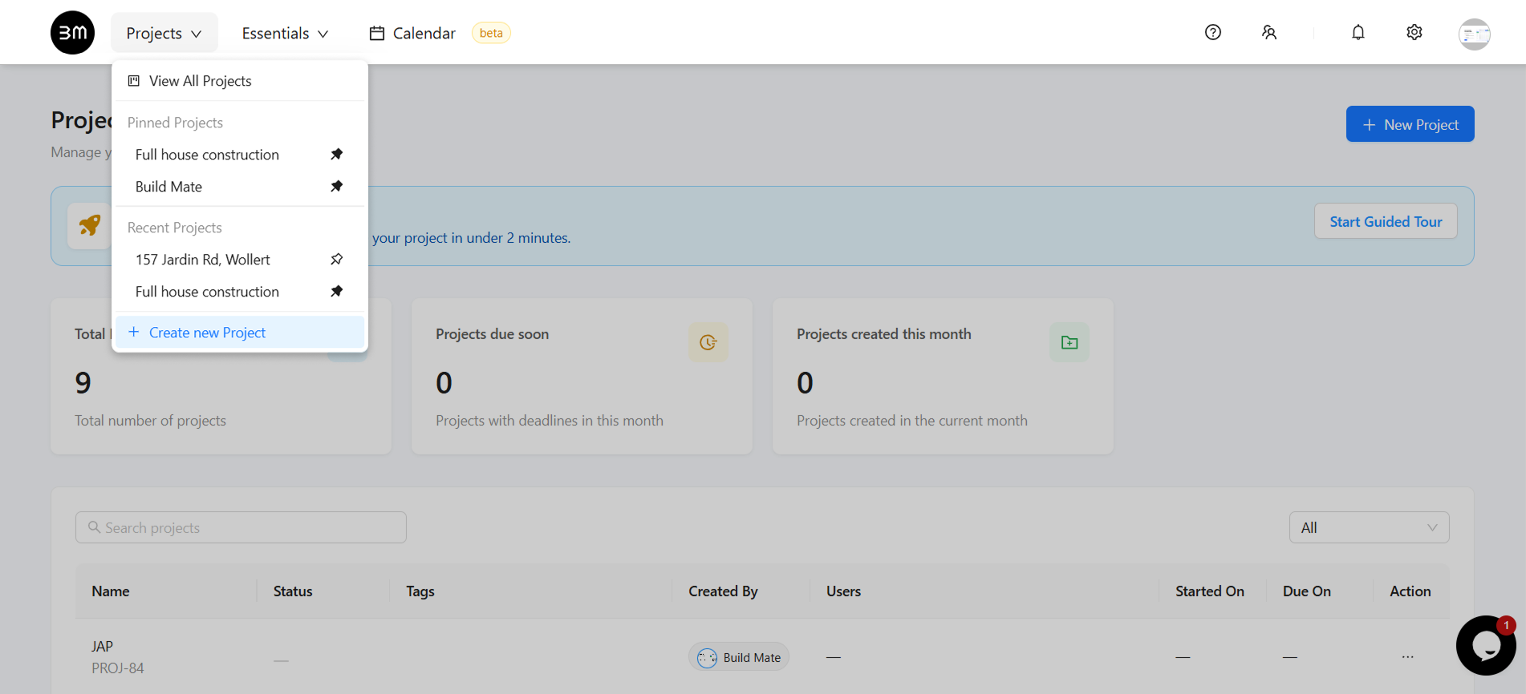1526x694 pixels.
Task: Click the Build Mate creator avatar chip
Action: click(x=739, y=657)
